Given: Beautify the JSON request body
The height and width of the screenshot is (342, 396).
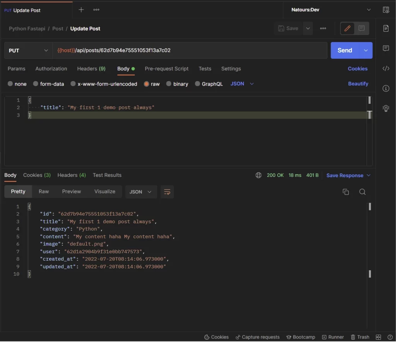Looking at the screenshot, I should click(358, 83).
